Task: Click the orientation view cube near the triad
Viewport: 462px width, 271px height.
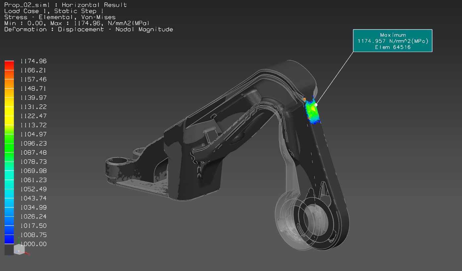Action: click(19, 249)
